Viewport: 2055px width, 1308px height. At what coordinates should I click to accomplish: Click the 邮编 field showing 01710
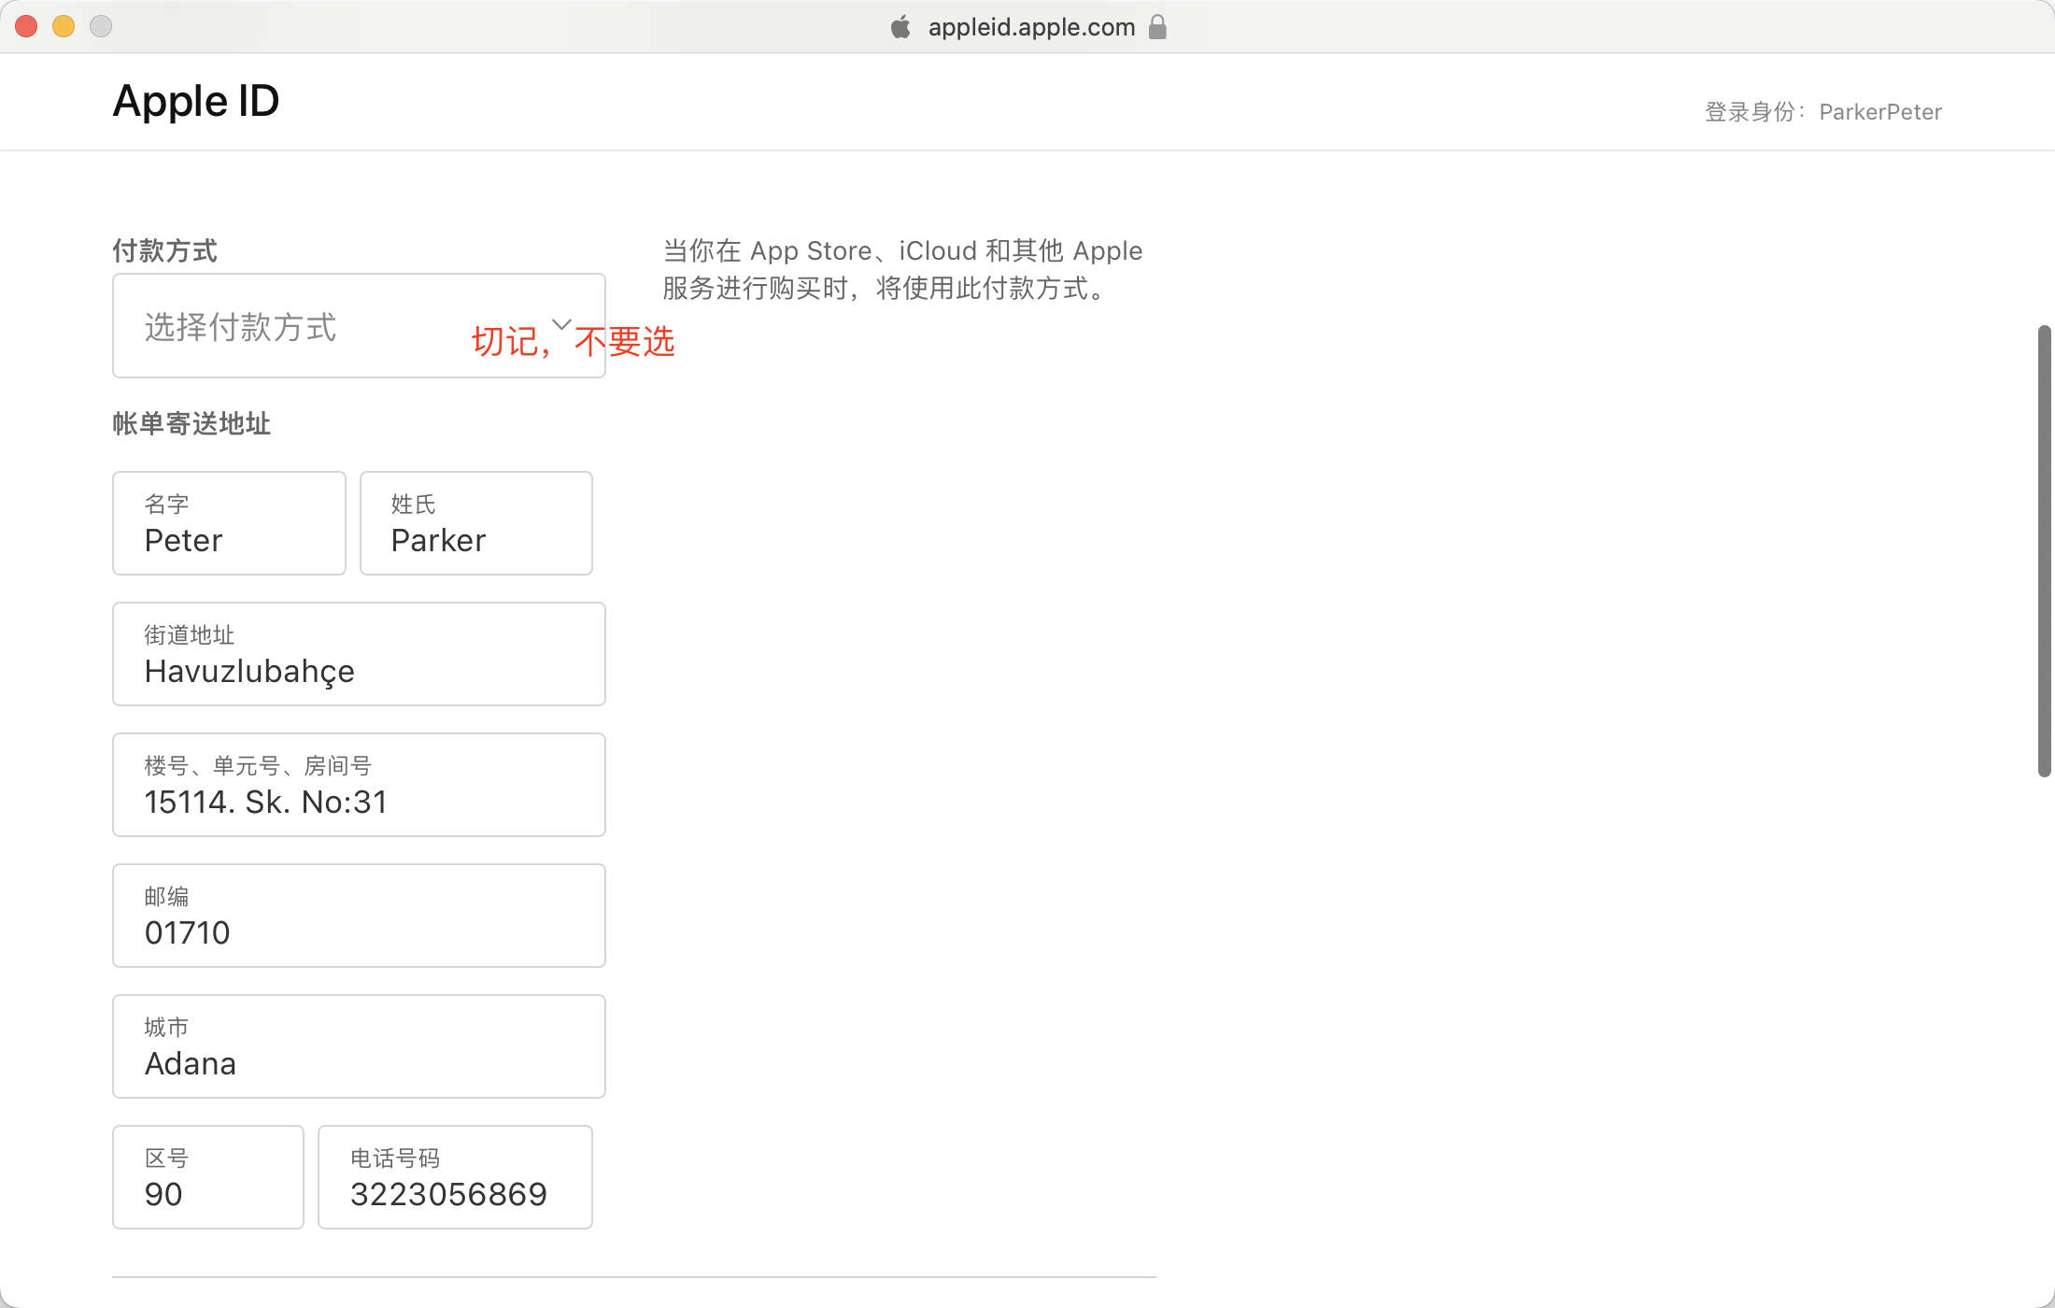pos(359,916)
